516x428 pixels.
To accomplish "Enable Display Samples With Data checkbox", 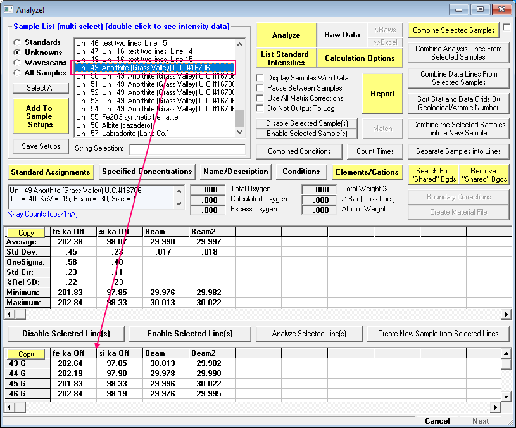I will click(x=260, y=78).
